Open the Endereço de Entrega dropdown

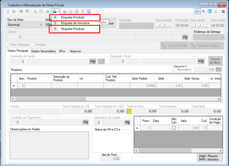pos(209,37)
